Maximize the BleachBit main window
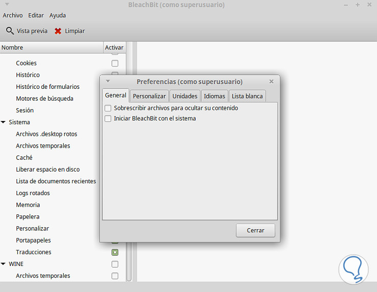Screen dimensions: 377x292 click(358, 5)
